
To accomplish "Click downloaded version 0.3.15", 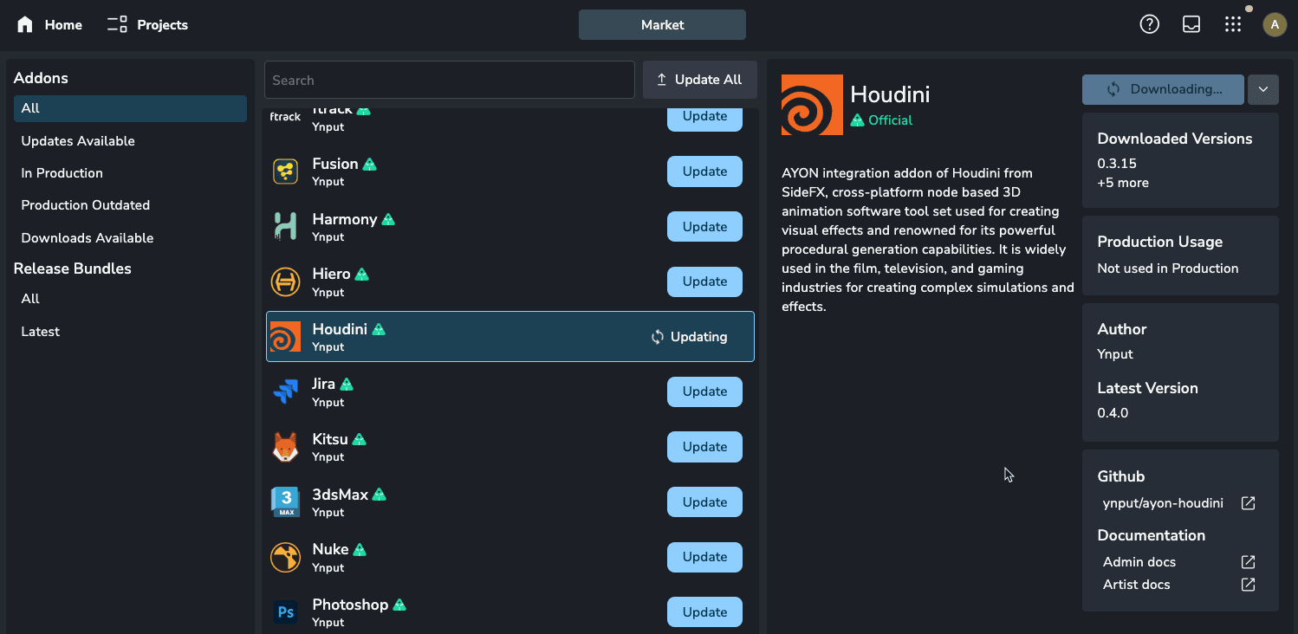I will (x=1117, y=163).
